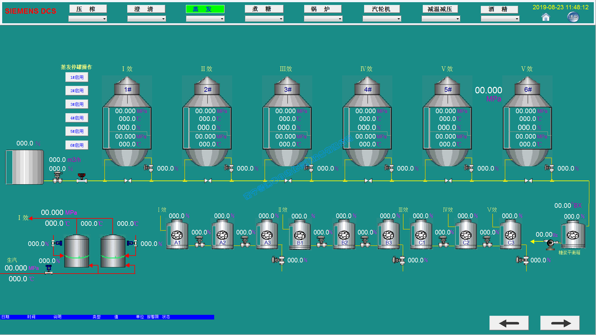Image resolution: width=596 pixels, height=335 pixels.
Task: Switch to the 澄清 section tab
Action: [x=146, y=9]
